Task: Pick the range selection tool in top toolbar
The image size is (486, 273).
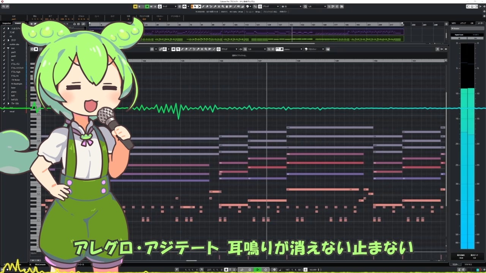Action: [200, 6]
